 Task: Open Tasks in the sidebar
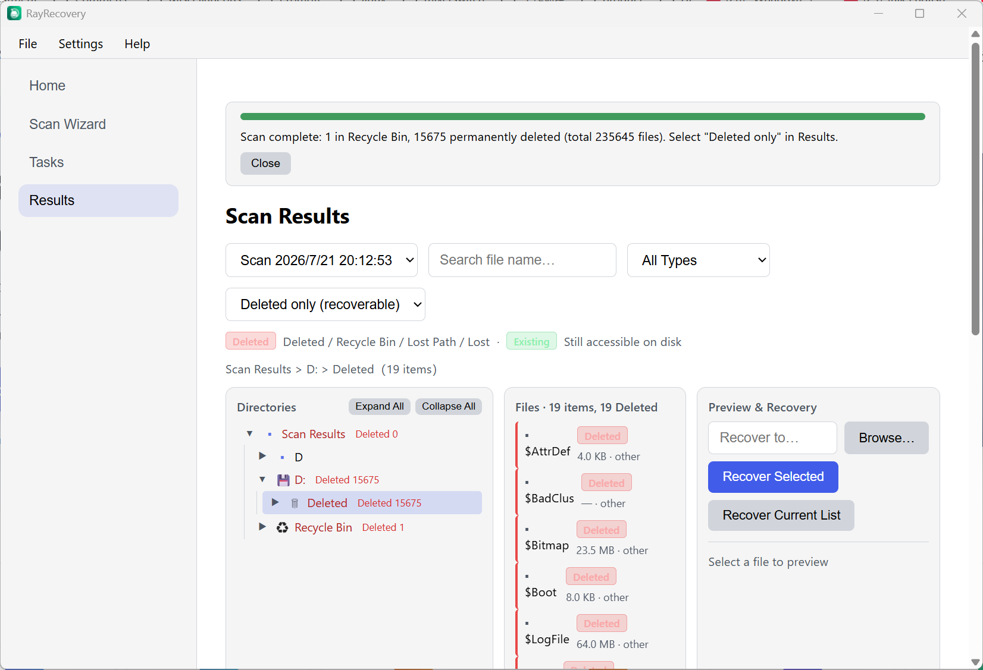98,162
